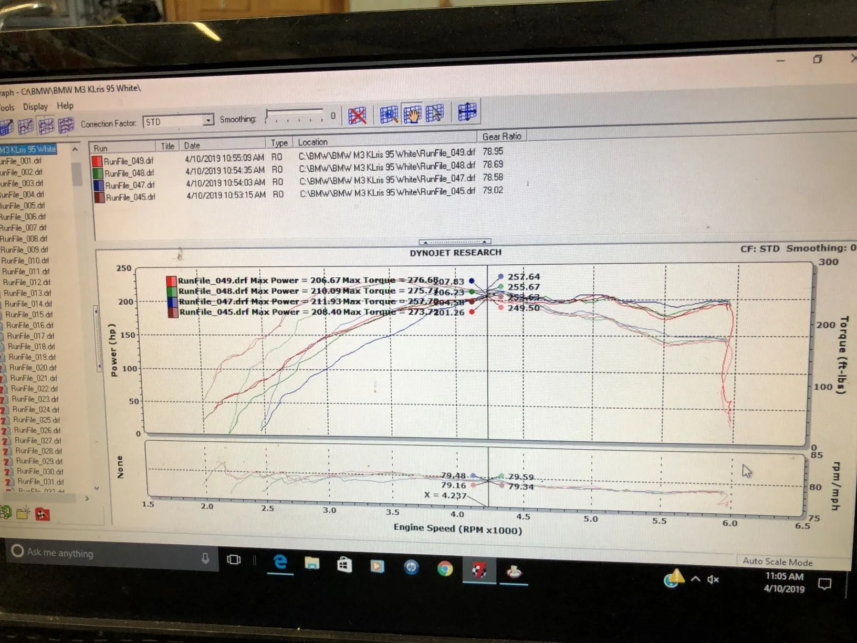Click the blue crosshair cursor tool icon
857x643 pixels.
pyautogui.click(x=467, y=112)
